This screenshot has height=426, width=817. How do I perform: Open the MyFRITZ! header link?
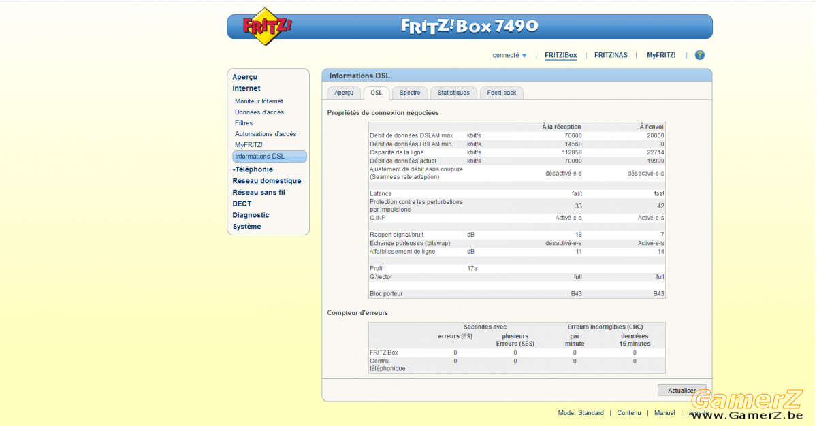tap(661, 55)
